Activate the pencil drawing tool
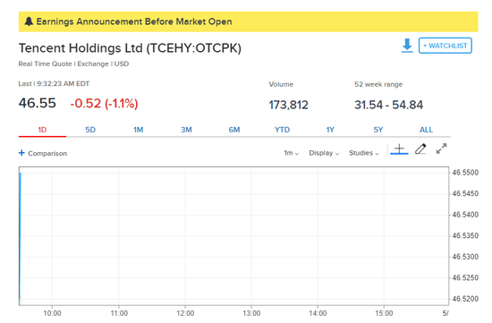This screenshot has width=492, height=323. click(x=420, y=149)
